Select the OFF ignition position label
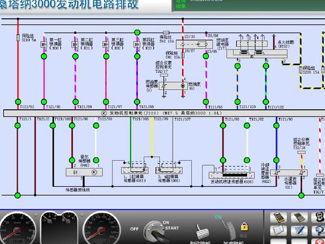325x244 pixels. 135,229
